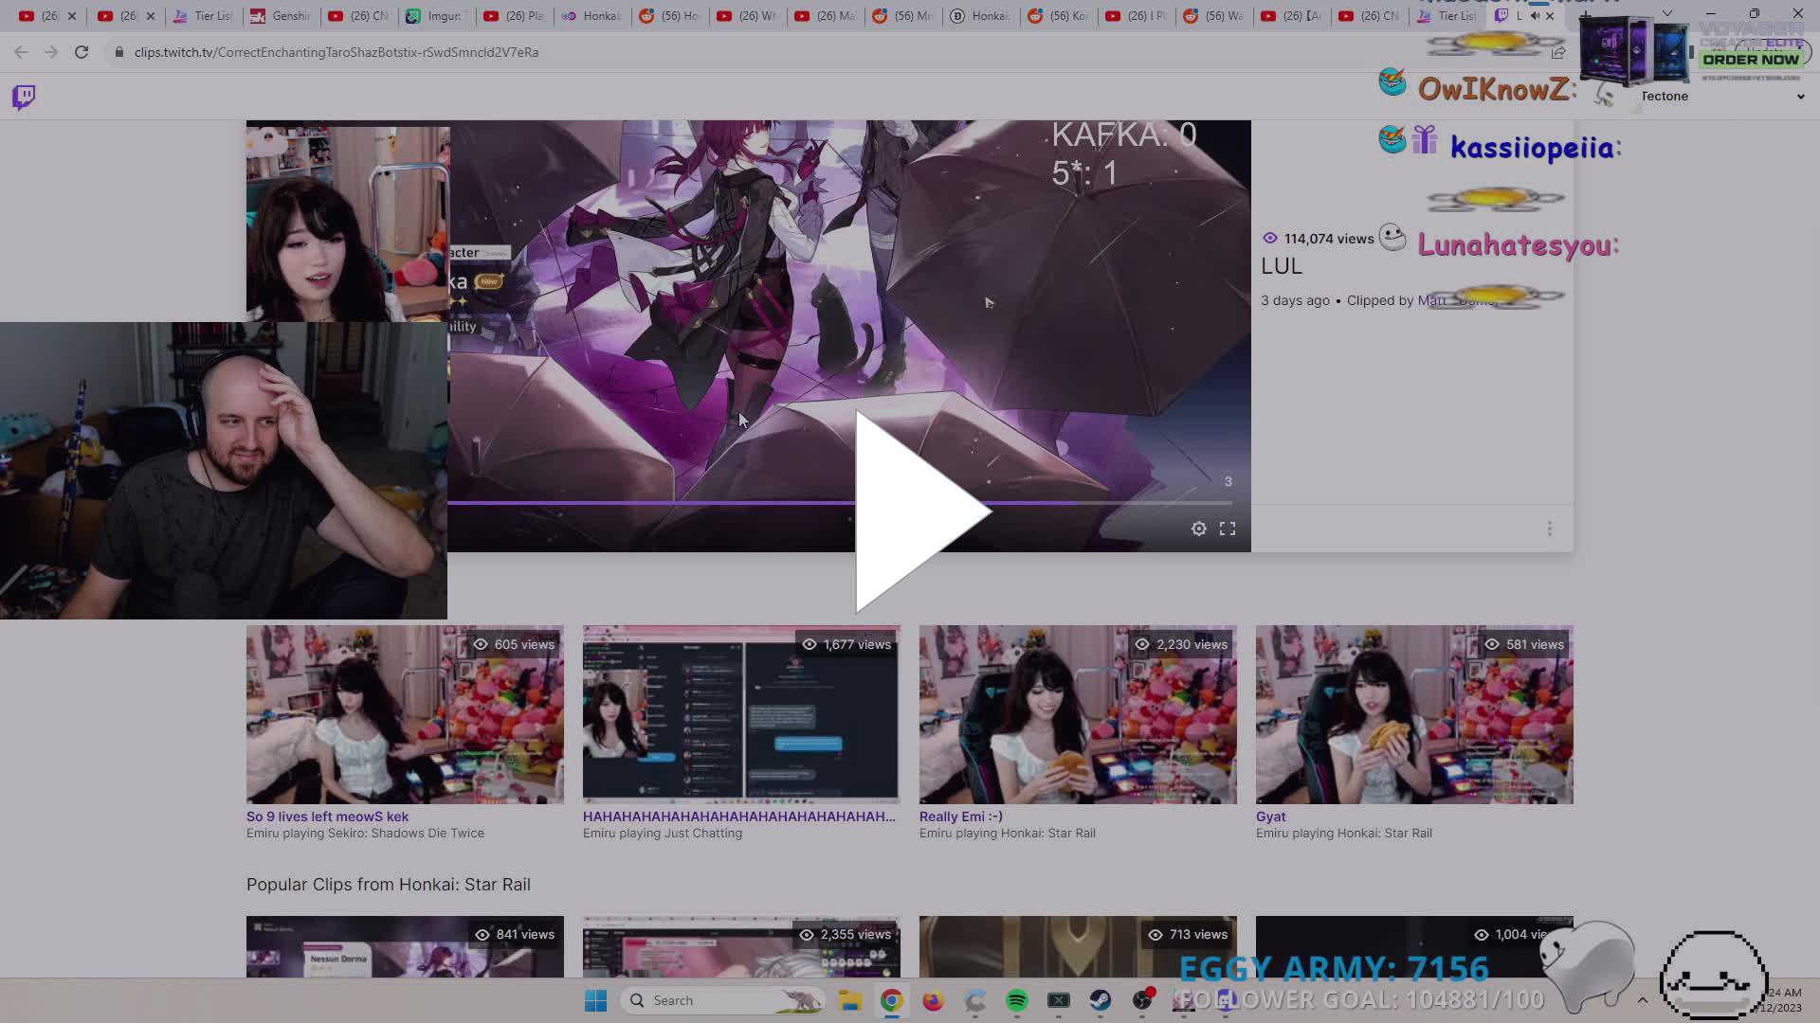
Task: Open the browser tab search chevron
Action: (1665, 13)
